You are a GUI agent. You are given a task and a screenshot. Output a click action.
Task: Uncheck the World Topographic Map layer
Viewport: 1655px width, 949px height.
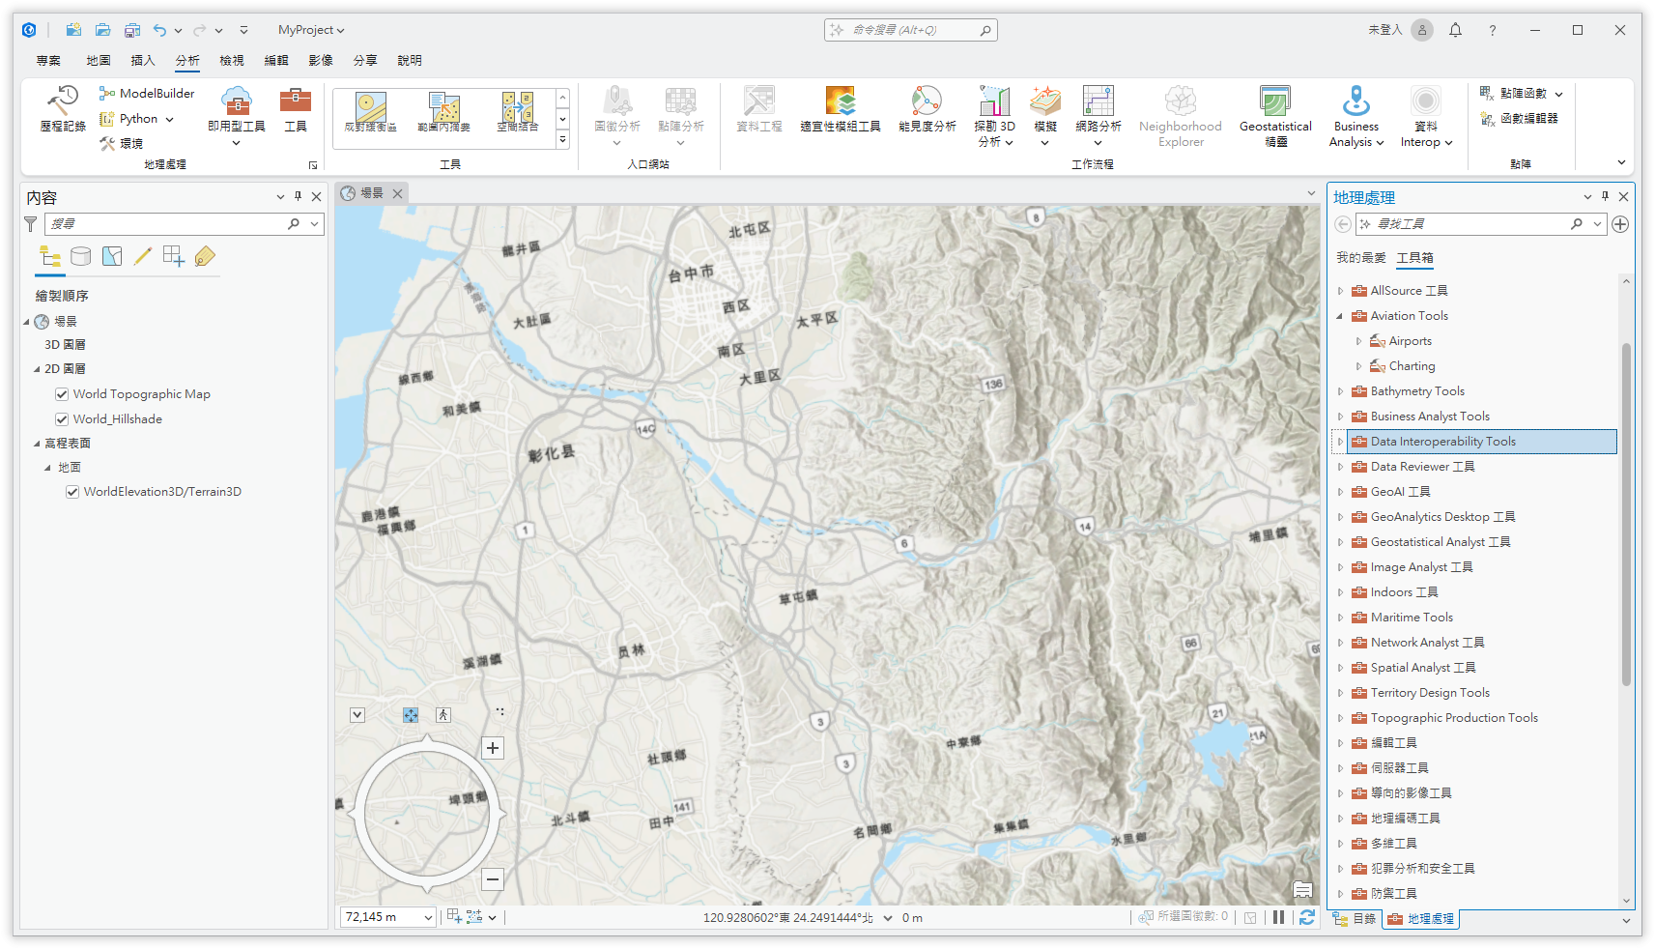coord(62,394)
